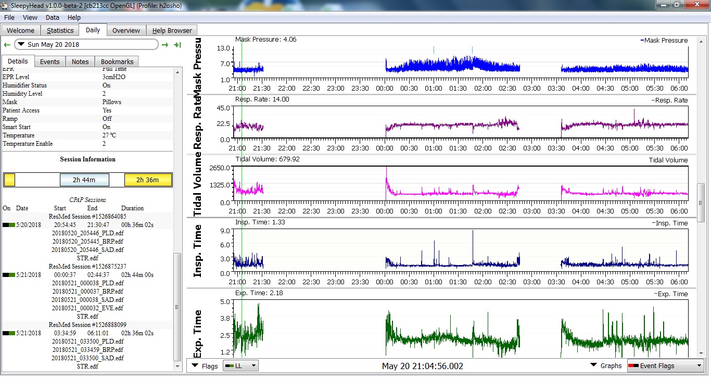711x379 pixels.
Task: Click the timestamp May 20 21:04:56.002
Action: pos(422,366)
